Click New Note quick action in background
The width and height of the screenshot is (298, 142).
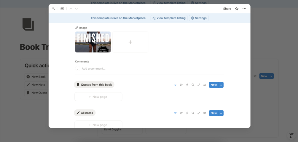pos(36,85)
